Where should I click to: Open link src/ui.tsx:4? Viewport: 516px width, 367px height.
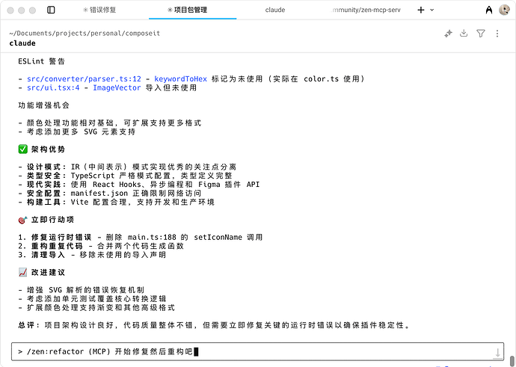coord(53,87)
